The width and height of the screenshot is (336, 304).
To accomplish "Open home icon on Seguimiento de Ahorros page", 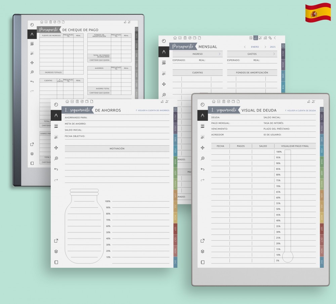I will click(67, 101).
